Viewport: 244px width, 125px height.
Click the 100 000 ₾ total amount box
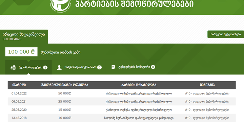tap(21, 52)
